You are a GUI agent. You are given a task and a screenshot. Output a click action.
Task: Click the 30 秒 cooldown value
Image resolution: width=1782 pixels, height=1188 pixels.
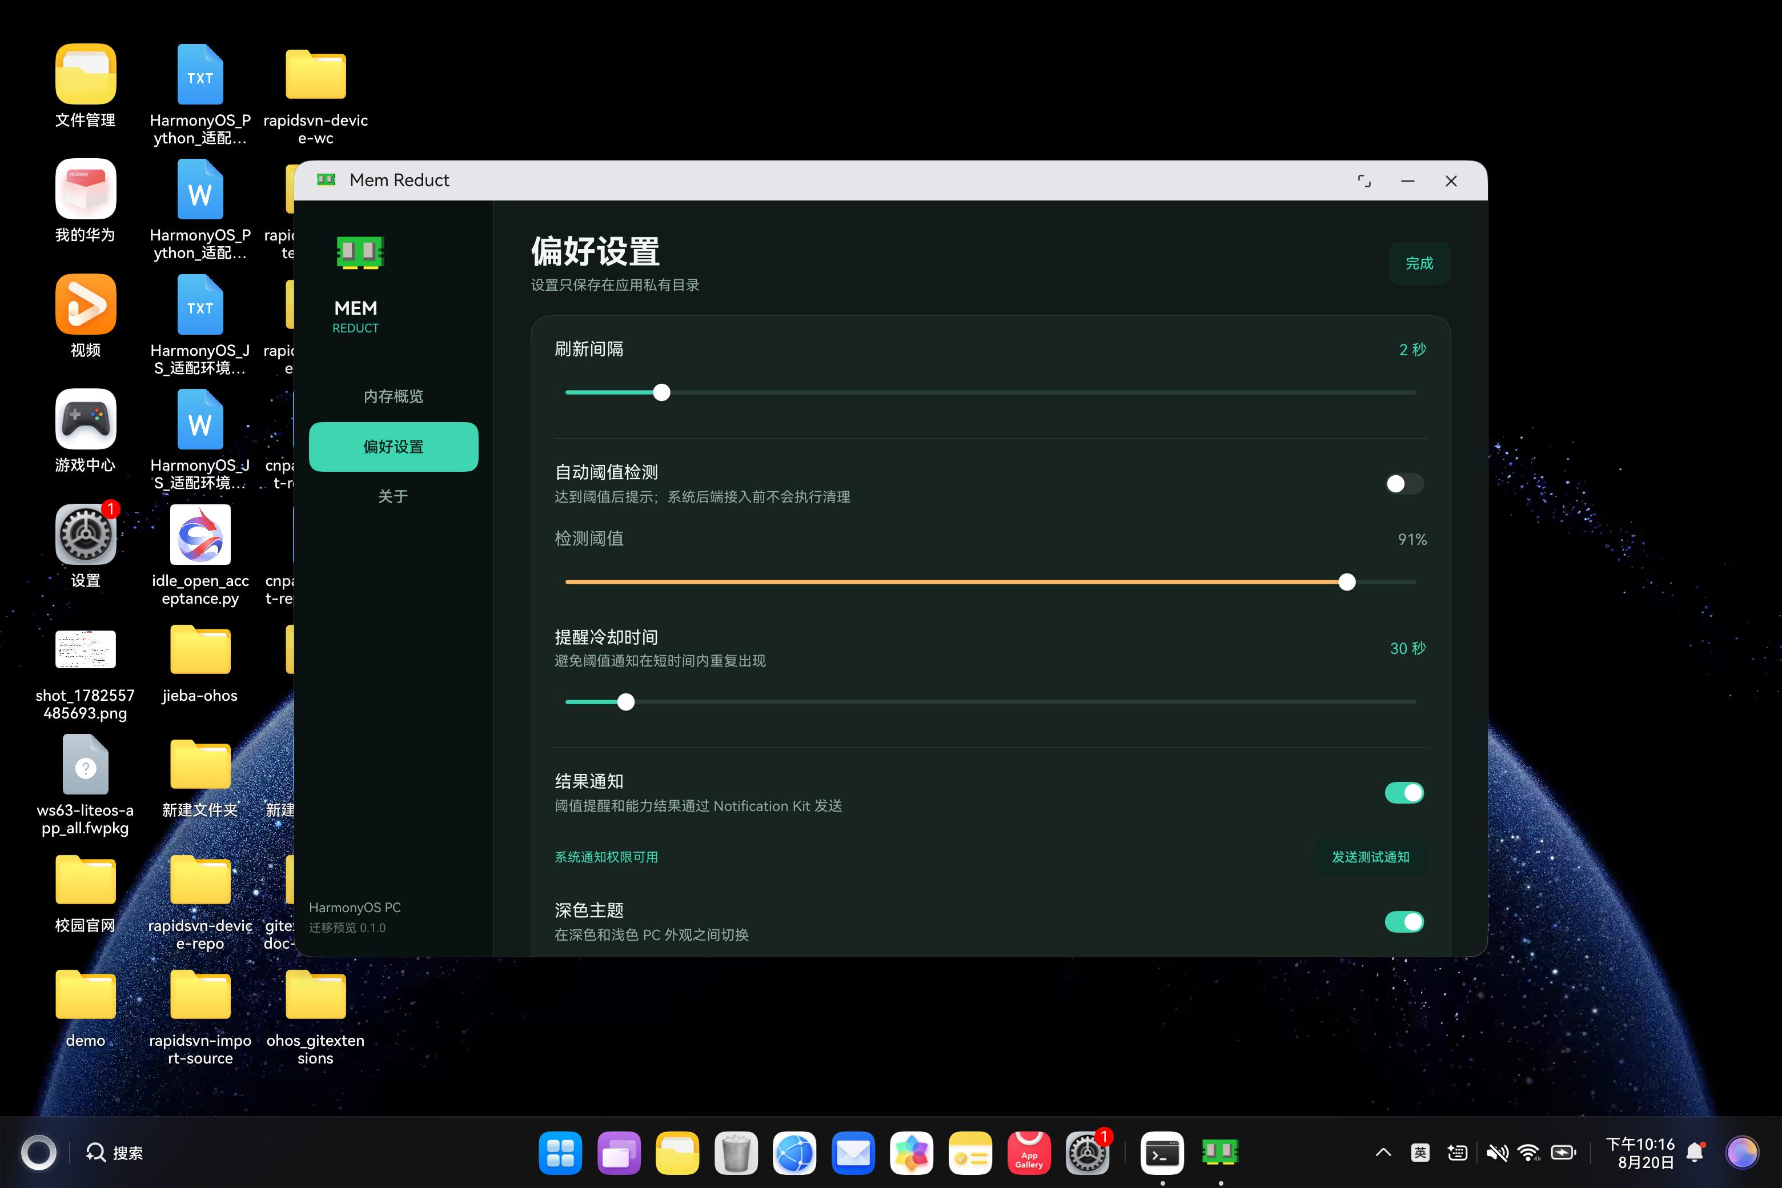point(1408,649)
